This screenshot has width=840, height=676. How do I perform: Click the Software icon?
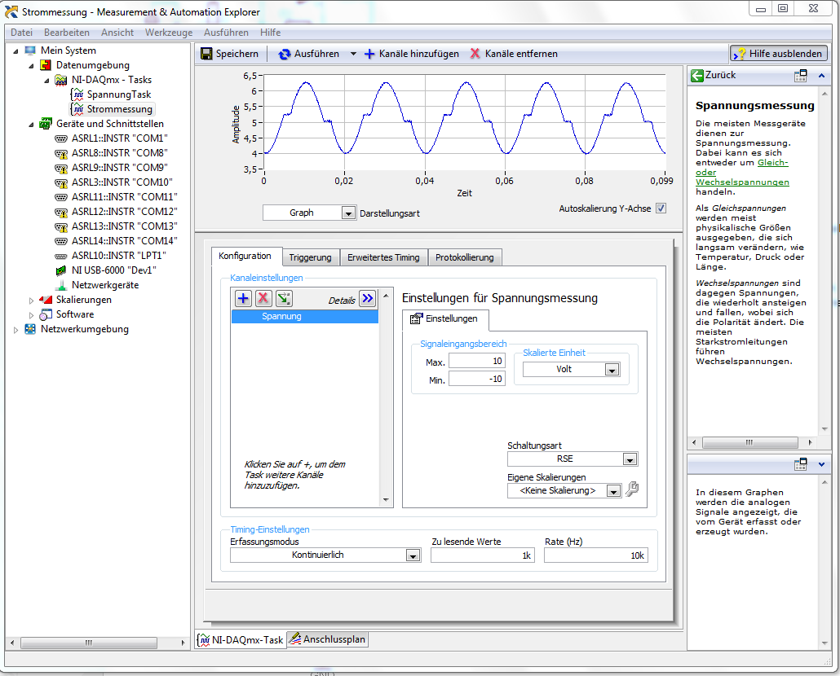pos(46,314)
